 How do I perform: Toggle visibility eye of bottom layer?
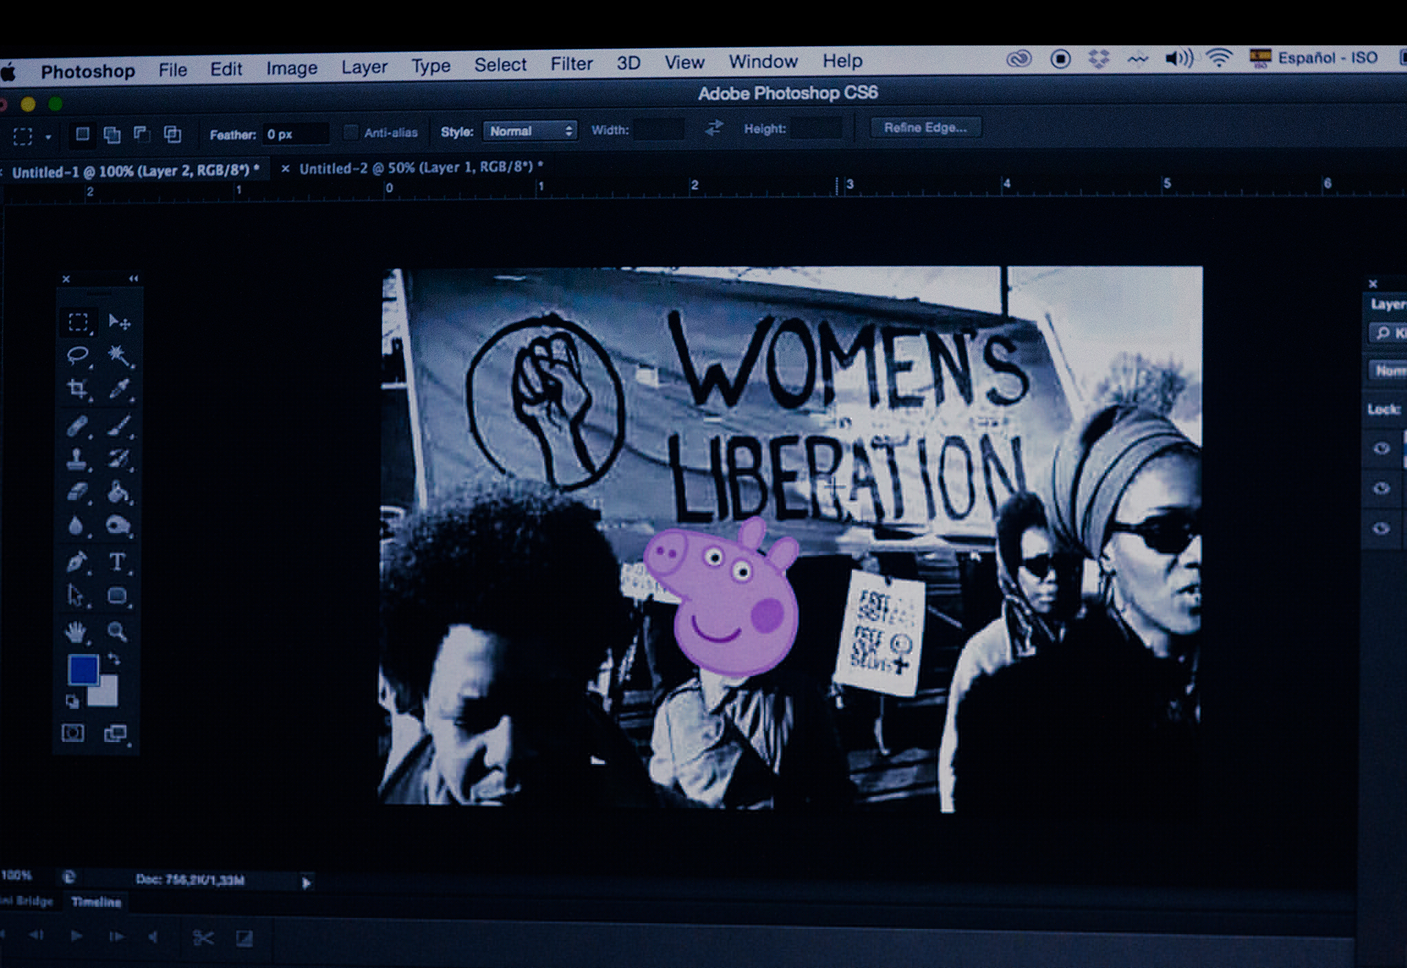coord(1382,528)
